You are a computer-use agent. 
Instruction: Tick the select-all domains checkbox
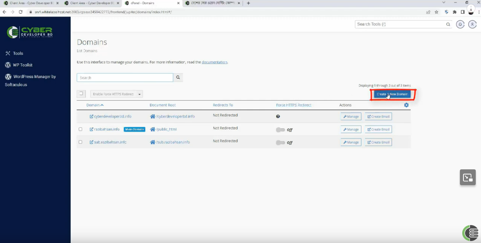[81, 94]
